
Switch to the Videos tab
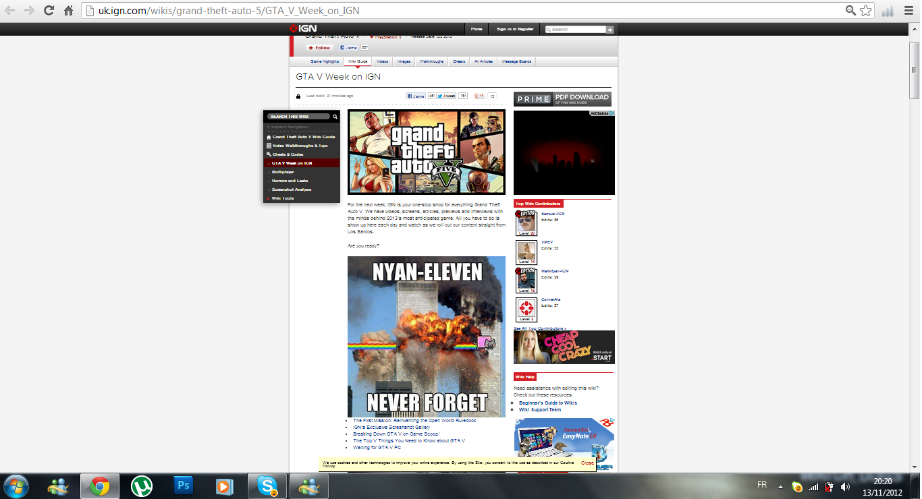(383, 61)
